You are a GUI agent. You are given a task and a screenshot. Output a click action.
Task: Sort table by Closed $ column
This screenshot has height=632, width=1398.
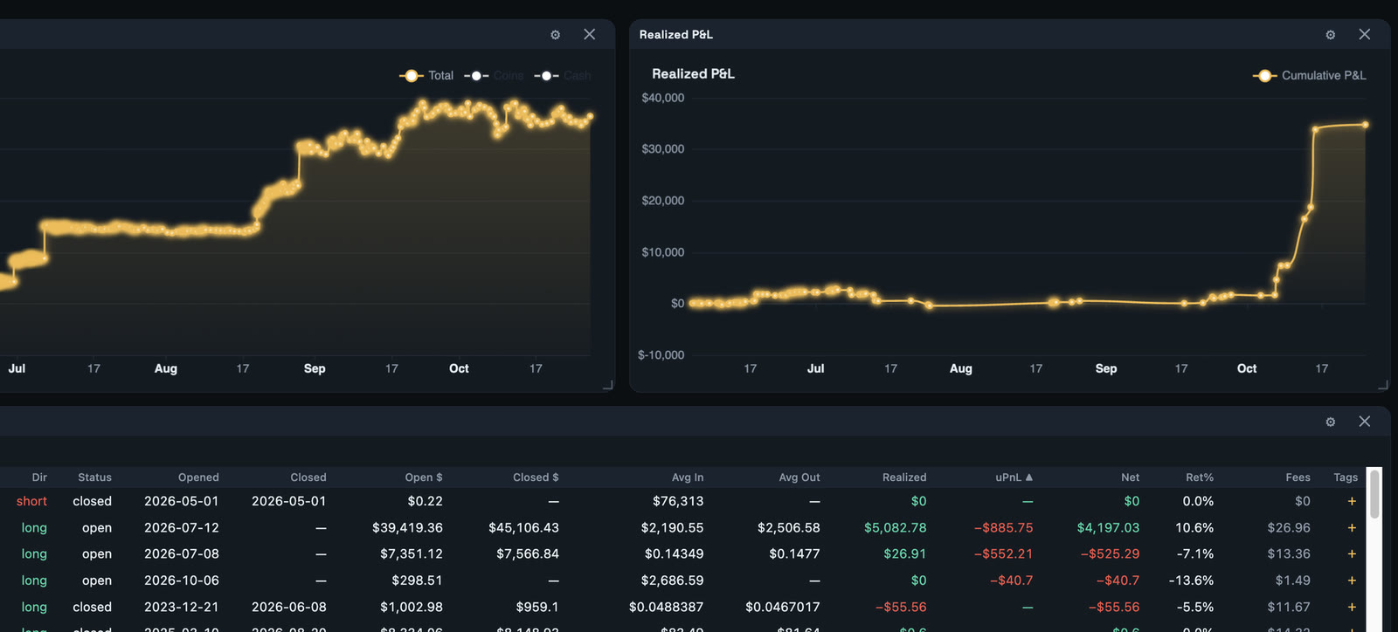pyautogui.click(x=536, y=477)
